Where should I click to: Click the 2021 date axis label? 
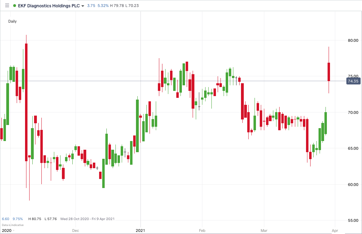pyautogui.click(x=140, y=231)
